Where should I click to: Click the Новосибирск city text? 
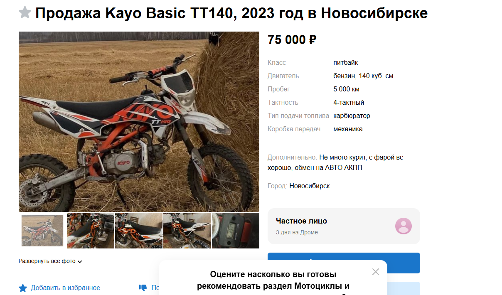[x=310, y=186]
